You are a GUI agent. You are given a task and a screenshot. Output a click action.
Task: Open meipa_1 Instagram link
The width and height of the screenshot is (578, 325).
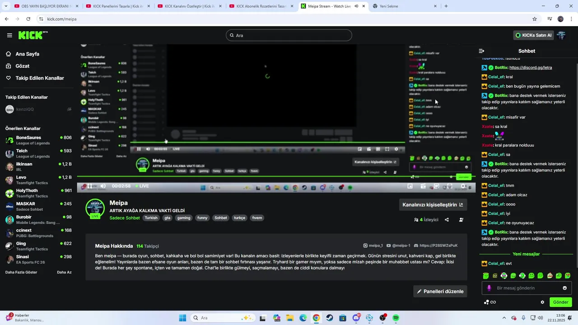tap(373, 246)
